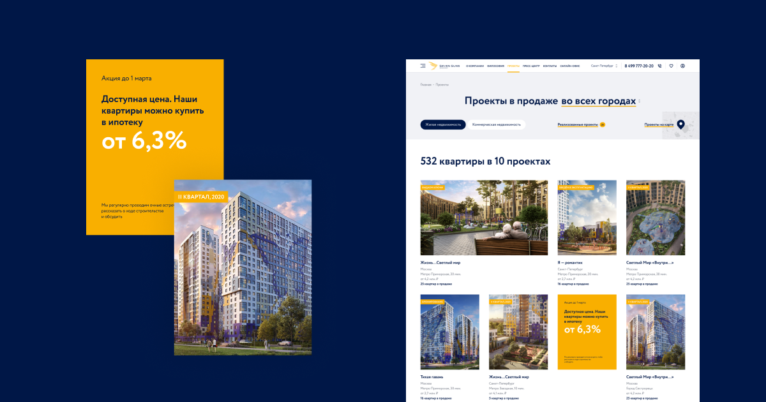766x402 pixels.
Task: Open the Я — романтик project thumbnail
Action: point(587,218)
